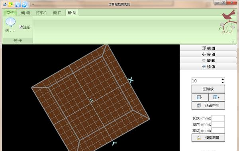
Task: Switch to the 编辑 edit tab
Action: [x=25, y=13]
